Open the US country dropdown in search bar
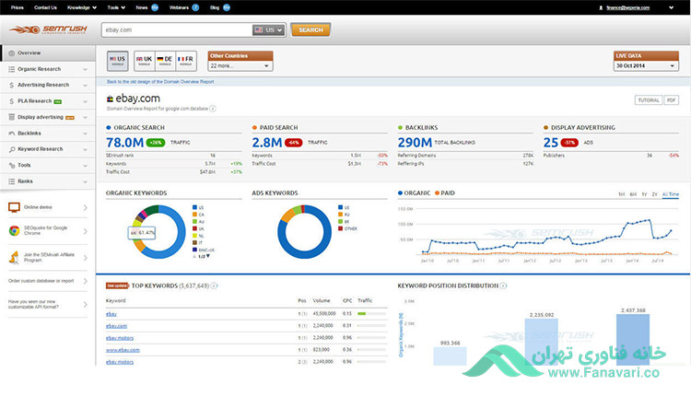Screen dimensions: 691x396 coord(268,30)
